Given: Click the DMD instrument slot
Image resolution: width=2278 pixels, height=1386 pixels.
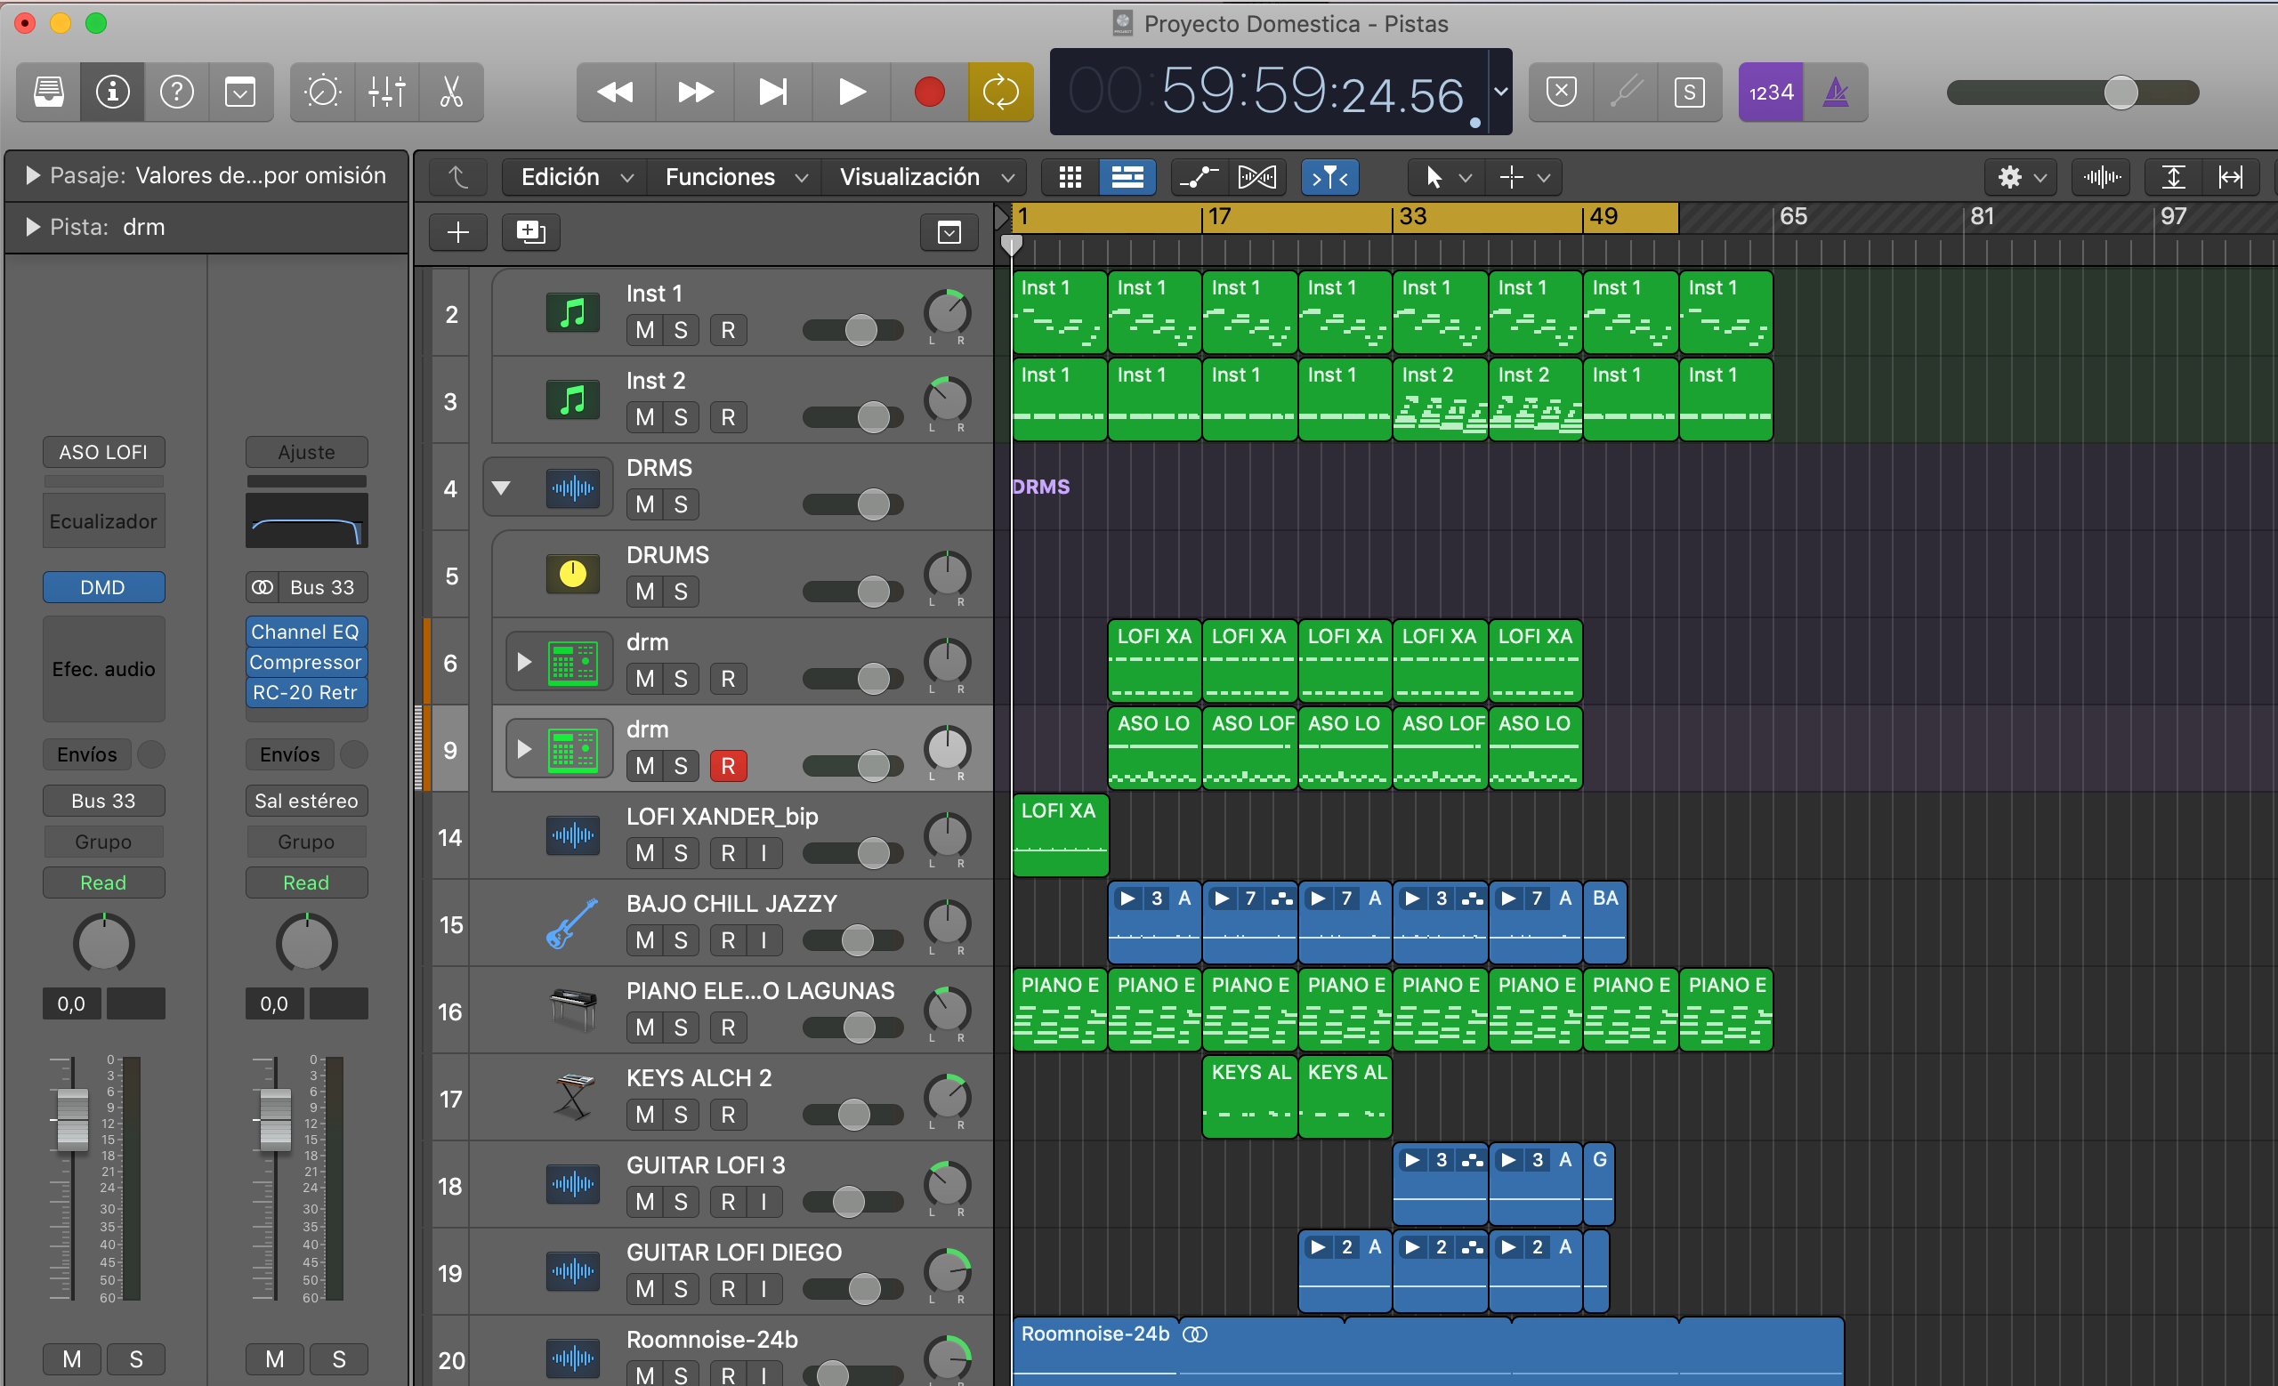Looking at the screenshot, I should [x=103, y=588].
